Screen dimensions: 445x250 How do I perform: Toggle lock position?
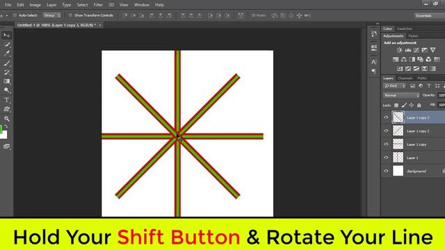[411, 105]
